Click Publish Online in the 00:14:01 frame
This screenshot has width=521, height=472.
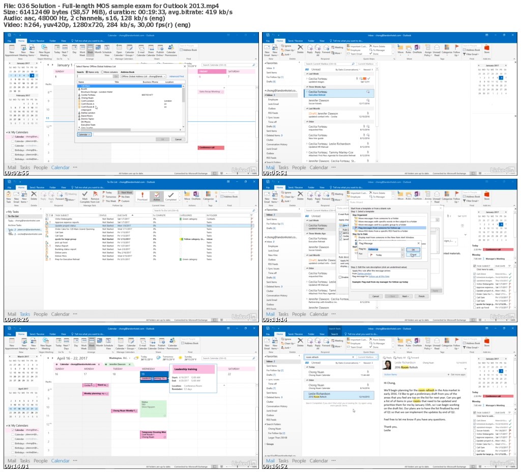161,344
